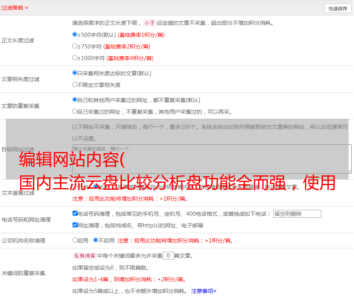
Task: Click the 小于 highlighted tag
Action: (x=149, y=23)
